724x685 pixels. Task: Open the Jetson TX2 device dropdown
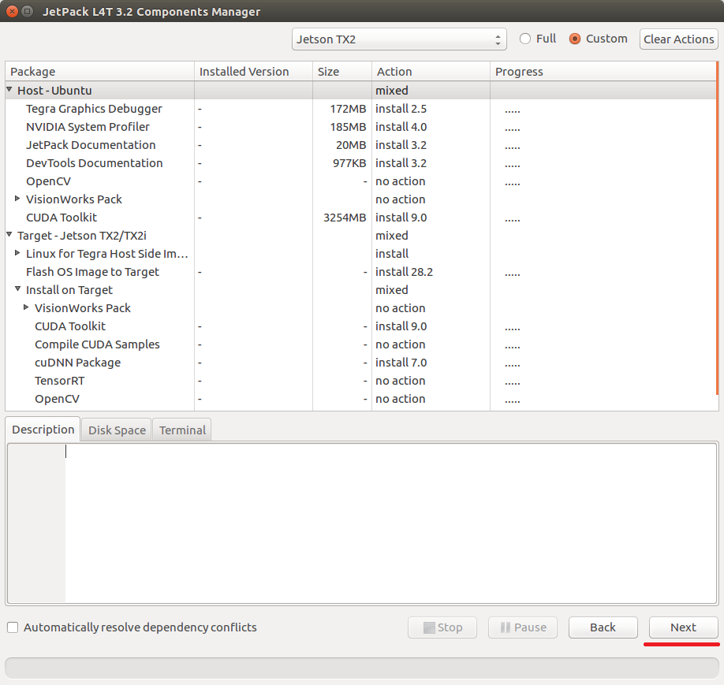coord(399,39)
